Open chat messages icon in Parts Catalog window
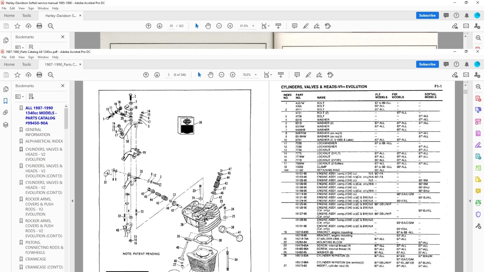This screenshot has width=484, height=272. pos(446,64)
